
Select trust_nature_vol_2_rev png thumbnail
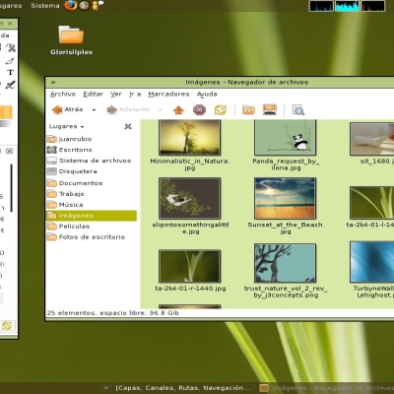pos(285,263)
